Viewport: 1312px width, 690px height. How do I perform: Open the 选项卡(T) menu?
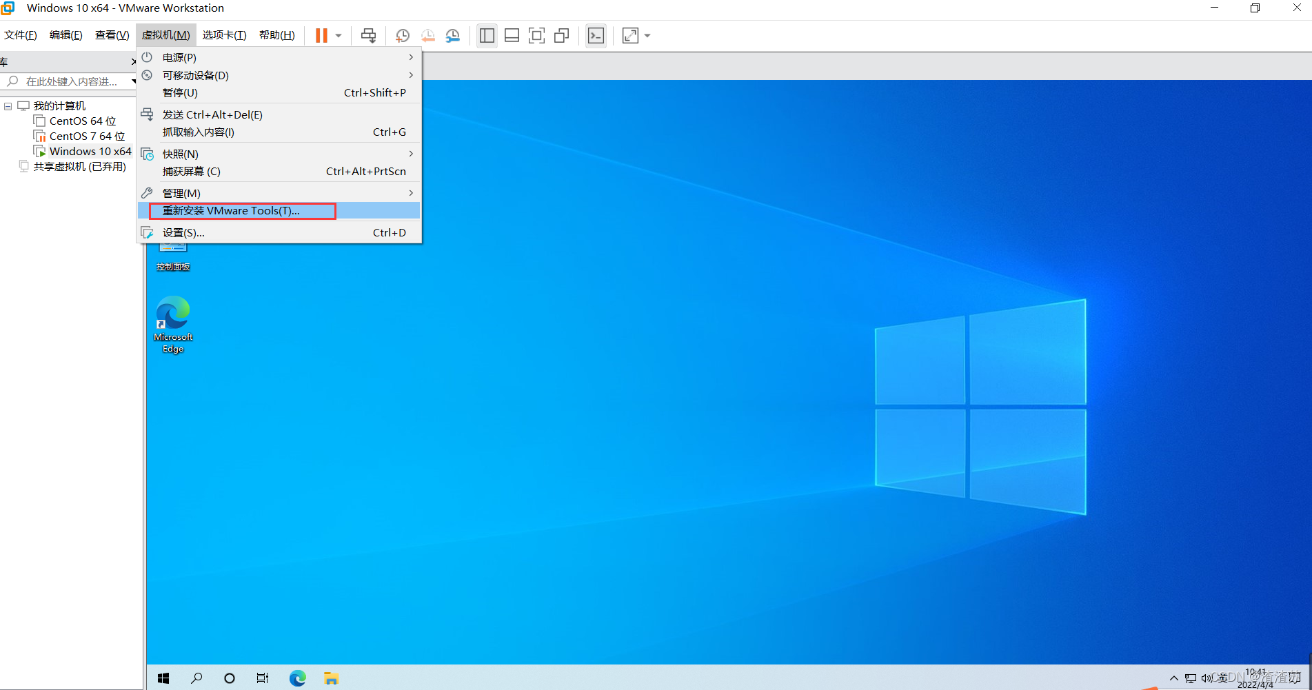coord(224,35)
